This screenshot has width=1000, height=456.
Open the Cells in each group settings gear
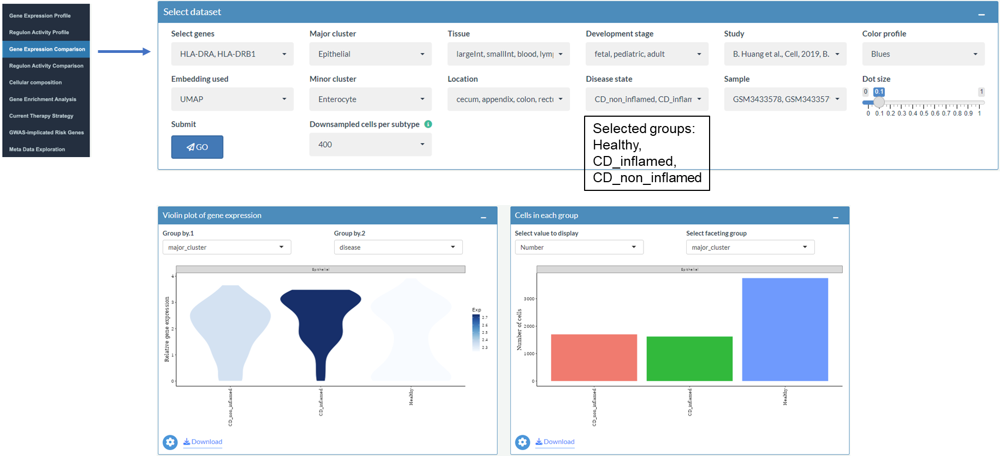click(x=522, y=442)
